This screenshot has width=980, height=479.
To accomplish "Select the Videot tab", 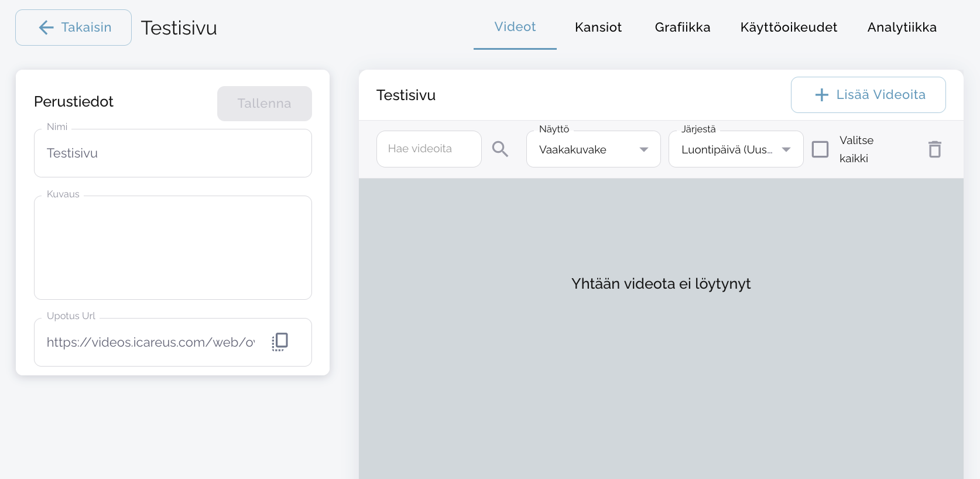I will click(x=515, y=27).
